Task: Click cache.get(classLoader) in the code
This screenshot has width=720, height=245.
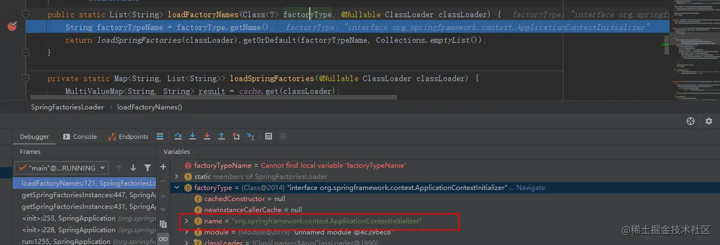Action: click(288, 91)
